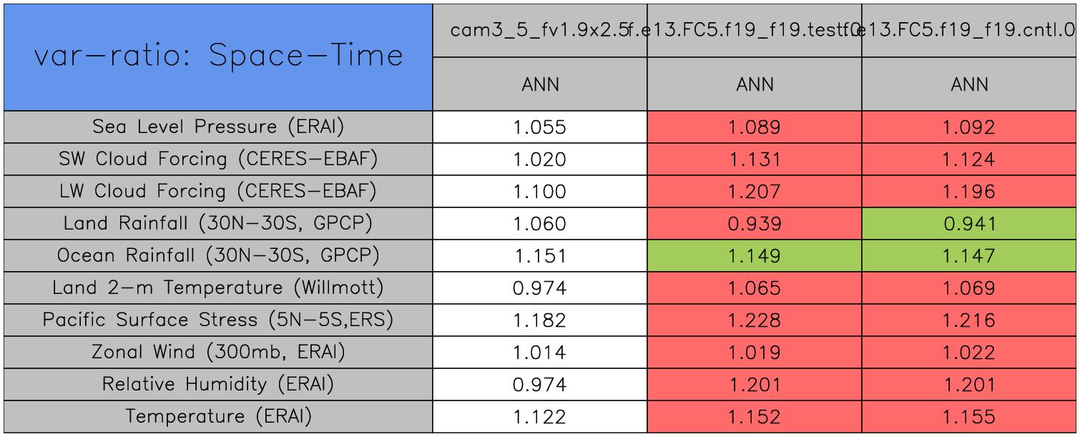The image size is (1080, 437).
Task: Select the red 1.089 Sea Level Pressure cell
Action: tap(755, 127)
